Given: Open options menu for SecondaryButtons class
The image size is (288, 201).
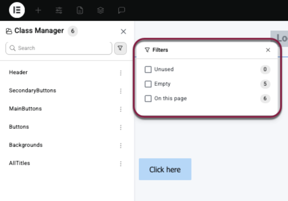Looking at the screenshot, I should pos(121,91).
